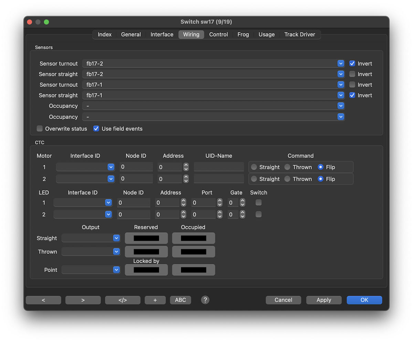This screenshot has height=342, width=413.
Task: Select Straight command for Motor 1
Action: tap(254, 167)
